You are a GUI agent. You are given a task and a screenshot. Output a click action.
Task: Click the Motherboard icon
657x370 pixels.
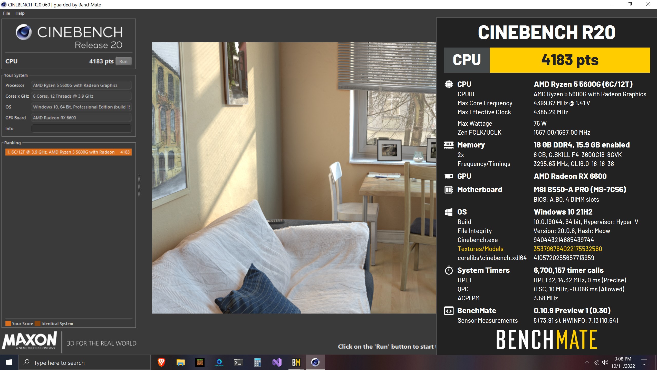449,190
